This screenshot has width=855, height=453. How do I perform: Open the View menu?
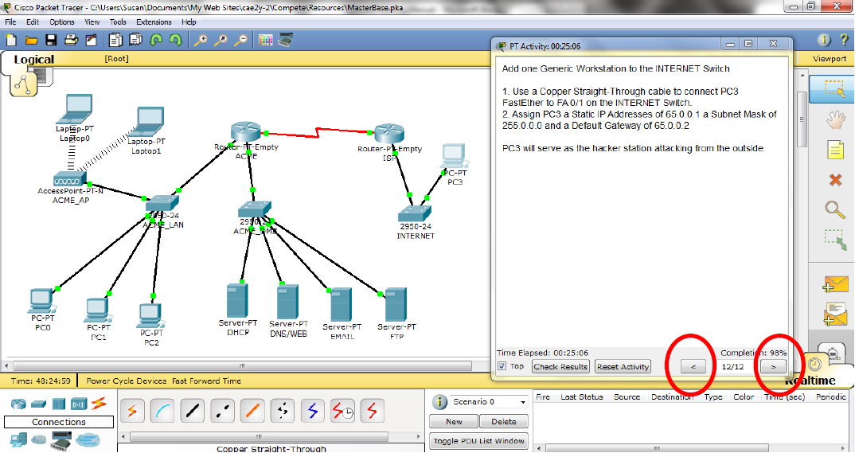tap(92, 21)
